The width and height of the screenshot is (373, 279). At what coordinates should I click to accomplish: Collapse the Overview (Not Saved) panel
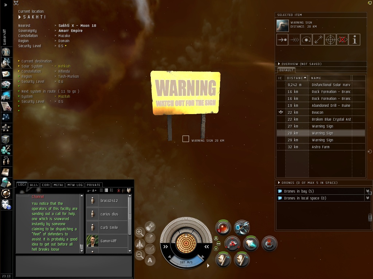click(279, 64)
